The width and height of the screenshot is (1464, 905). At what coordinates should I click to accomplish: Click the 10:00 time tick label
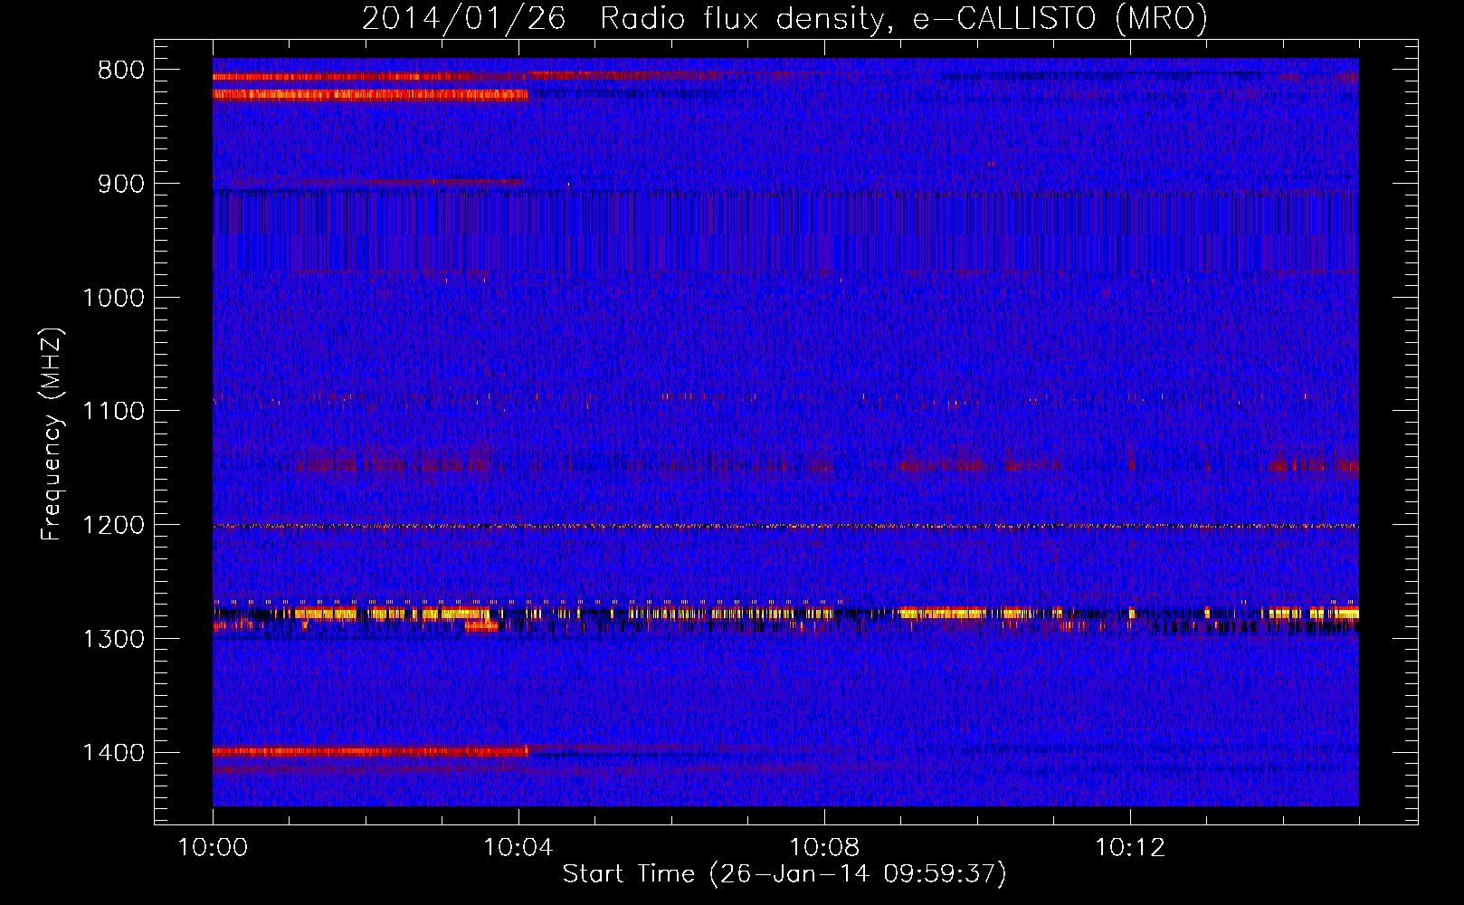(213, 848)
